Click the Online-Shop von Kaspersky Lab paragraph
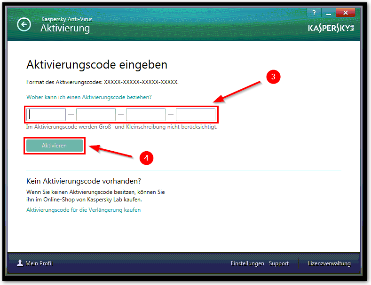The image size is (371, 285). tap(95, 196)
